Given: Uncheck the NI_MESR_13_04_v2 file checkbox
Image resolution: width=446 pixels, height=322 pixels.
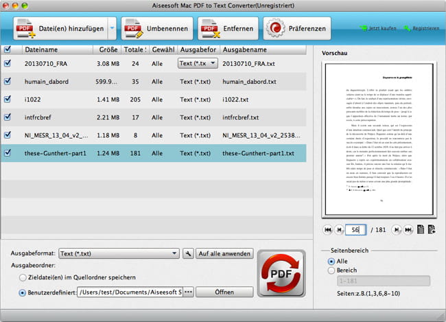Looking at the screenshot, I should (x=8, y=135).
